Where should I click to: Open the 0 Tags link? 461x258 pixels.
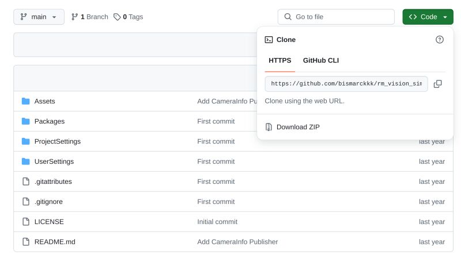click(128, 17)
